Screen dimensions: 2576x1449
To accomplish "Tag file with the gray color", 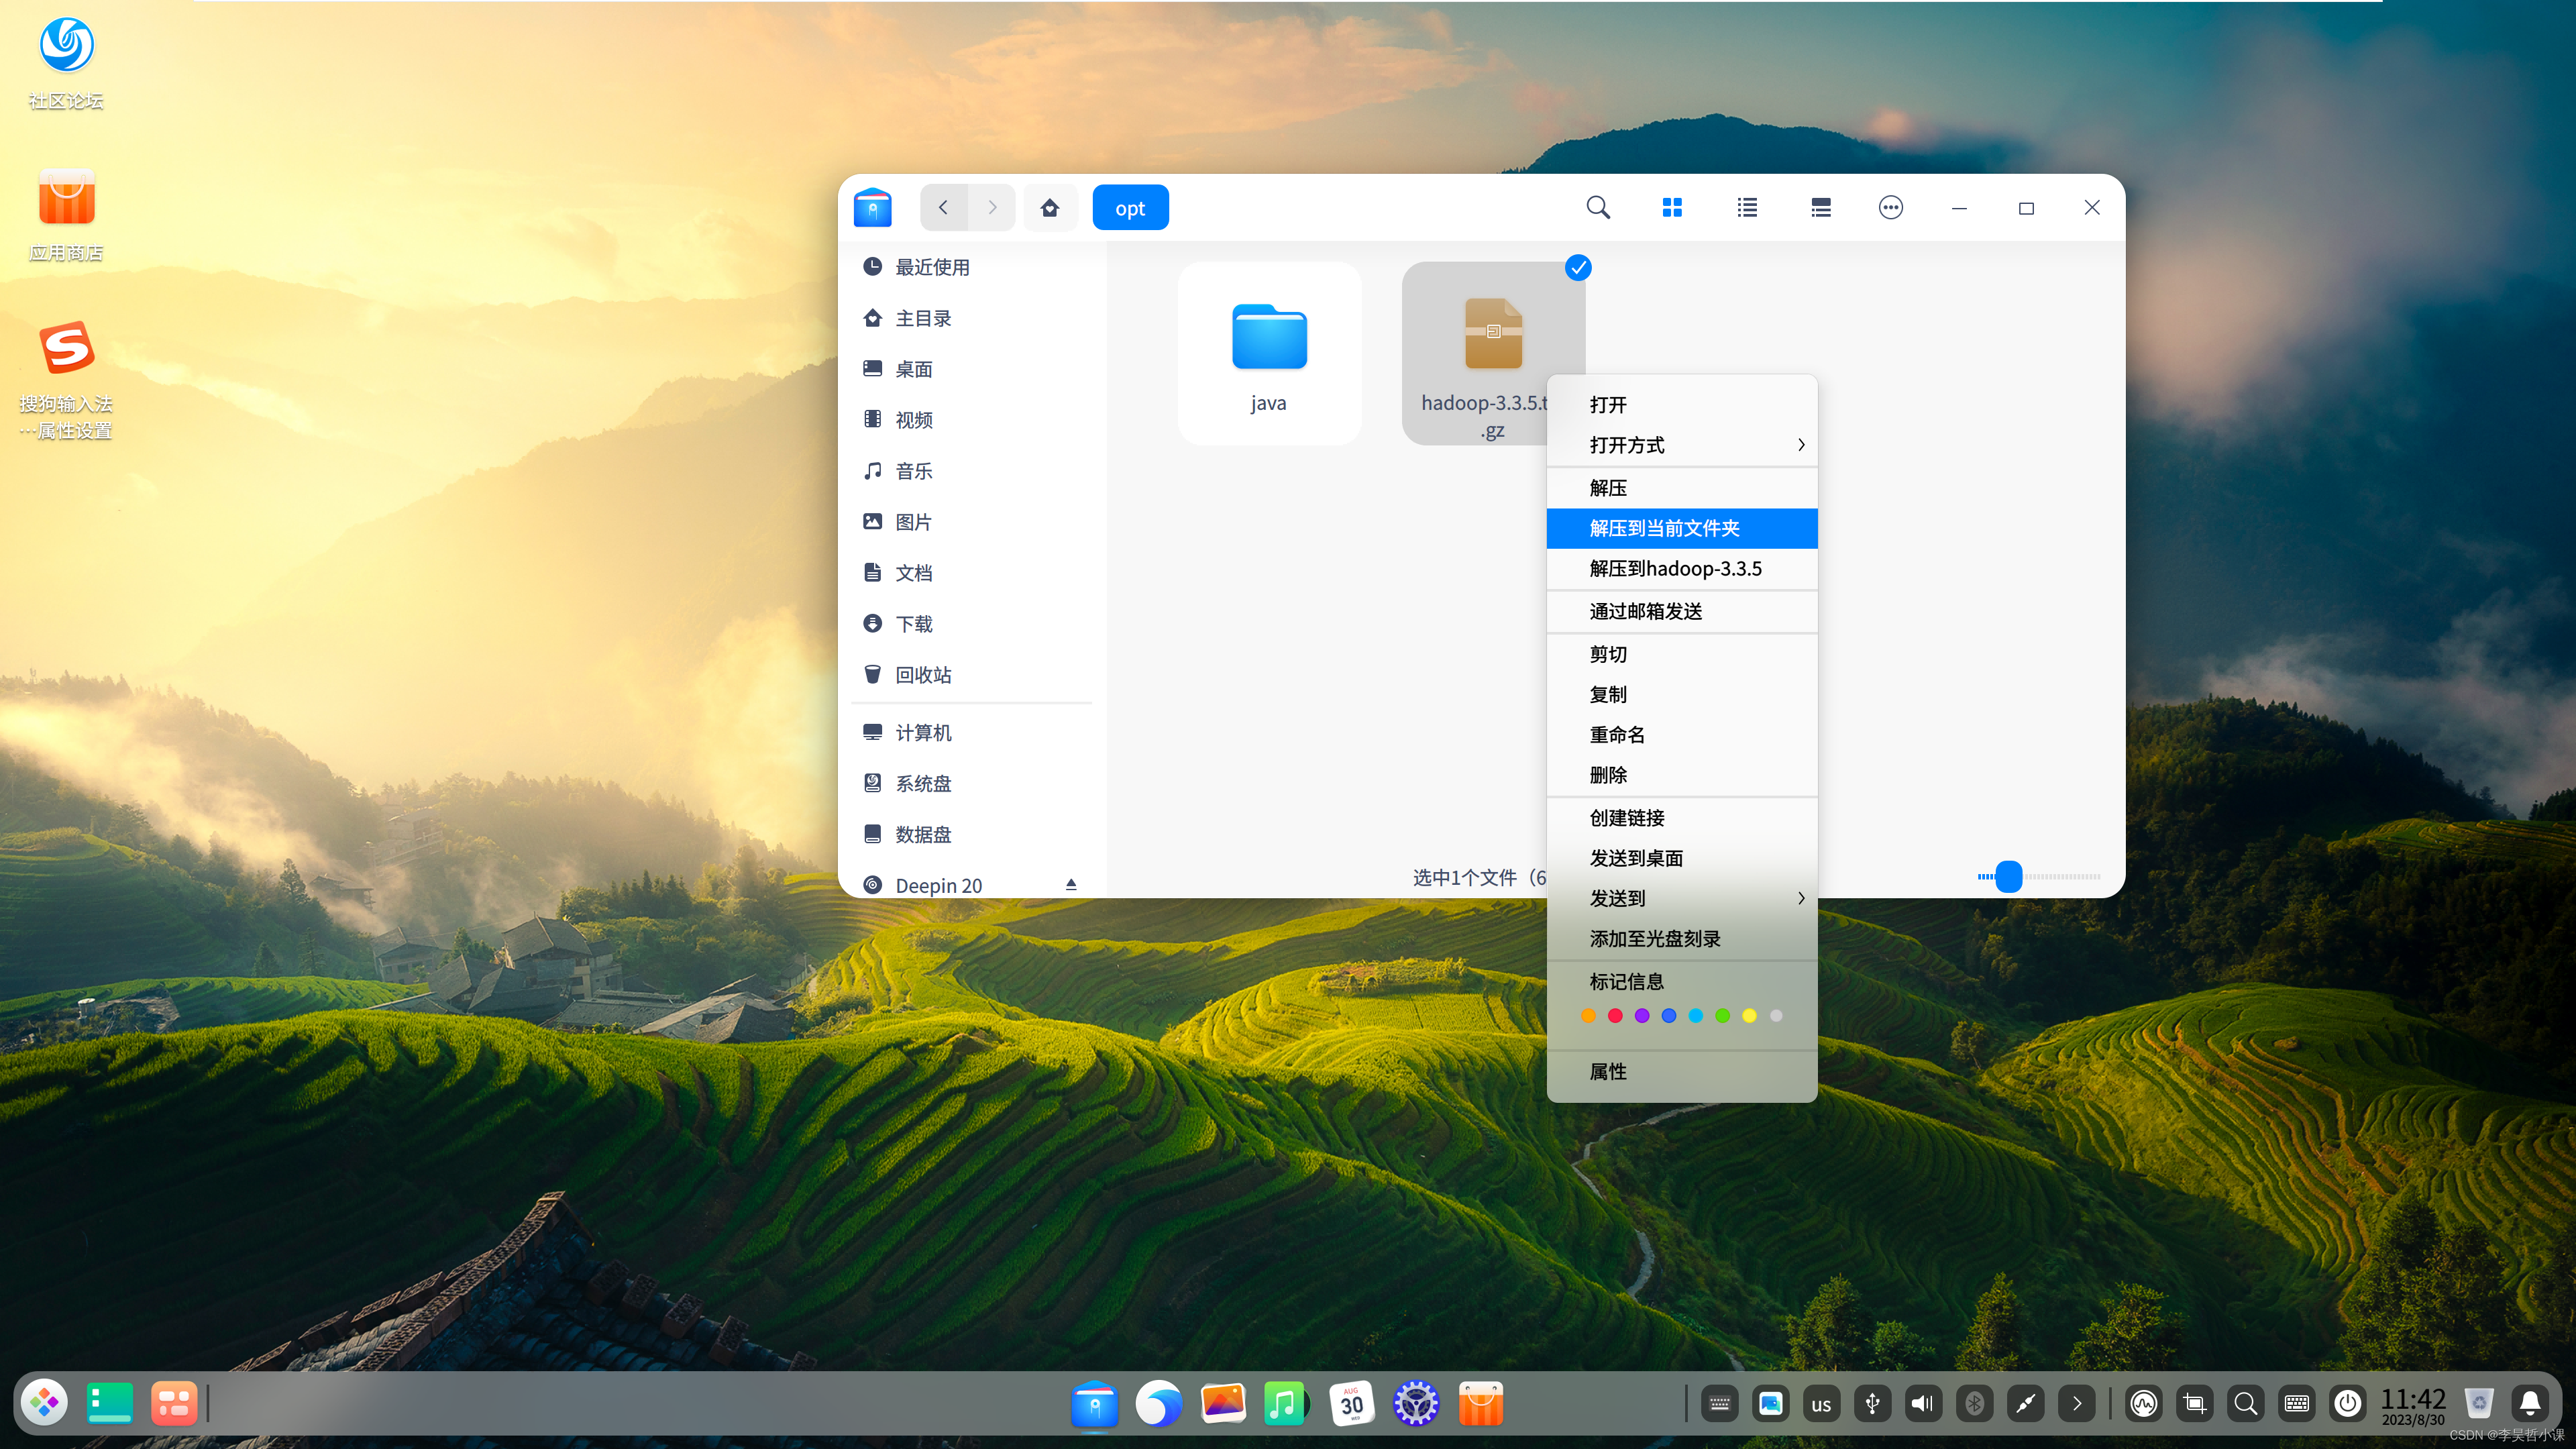I will click(1776, 1016).
